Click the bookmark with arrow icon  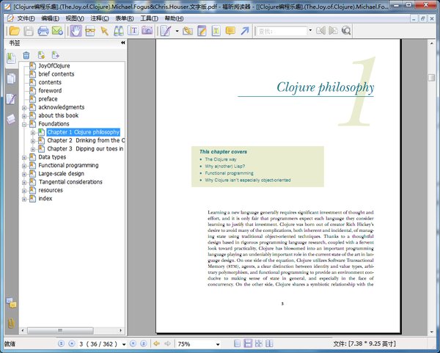(56, 55)
